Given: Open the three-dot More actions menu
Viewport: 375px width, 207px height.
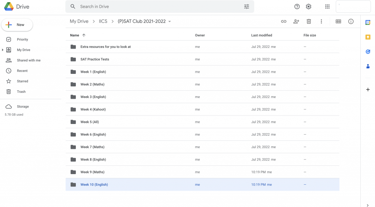Looking at the screenshot, I should [x=321, y=22].
